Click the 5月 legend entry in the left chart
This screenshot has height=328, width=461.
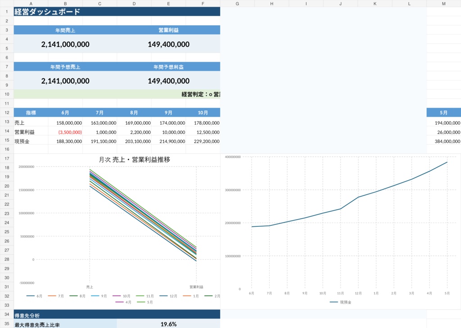coord(145,302)
